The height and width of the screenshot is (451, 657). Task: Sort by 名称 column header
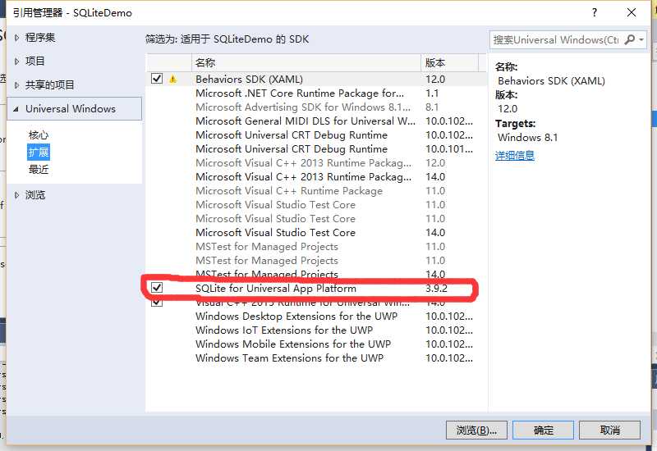click(306, 63)
